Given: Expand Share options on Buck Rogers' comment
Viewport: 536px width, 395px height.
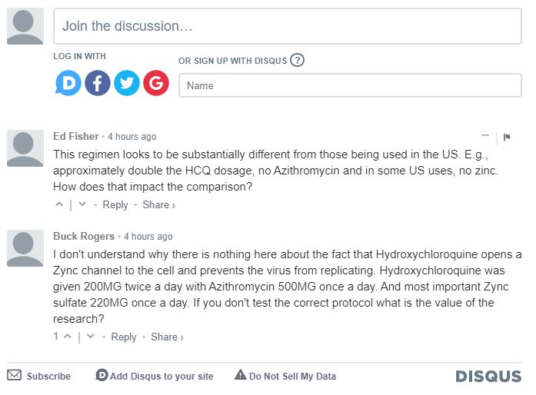Looking at the screenshot, I should pos(167,337).
